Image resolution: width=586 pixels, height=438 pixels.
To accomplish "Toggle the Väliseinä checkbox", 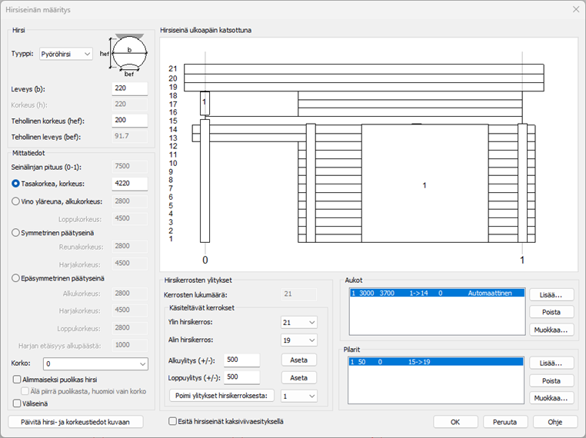I will (x=17, y=402).
